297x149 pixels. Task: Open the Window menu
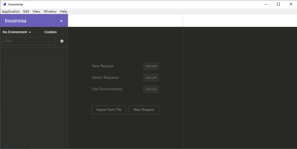tap(50, 12)
